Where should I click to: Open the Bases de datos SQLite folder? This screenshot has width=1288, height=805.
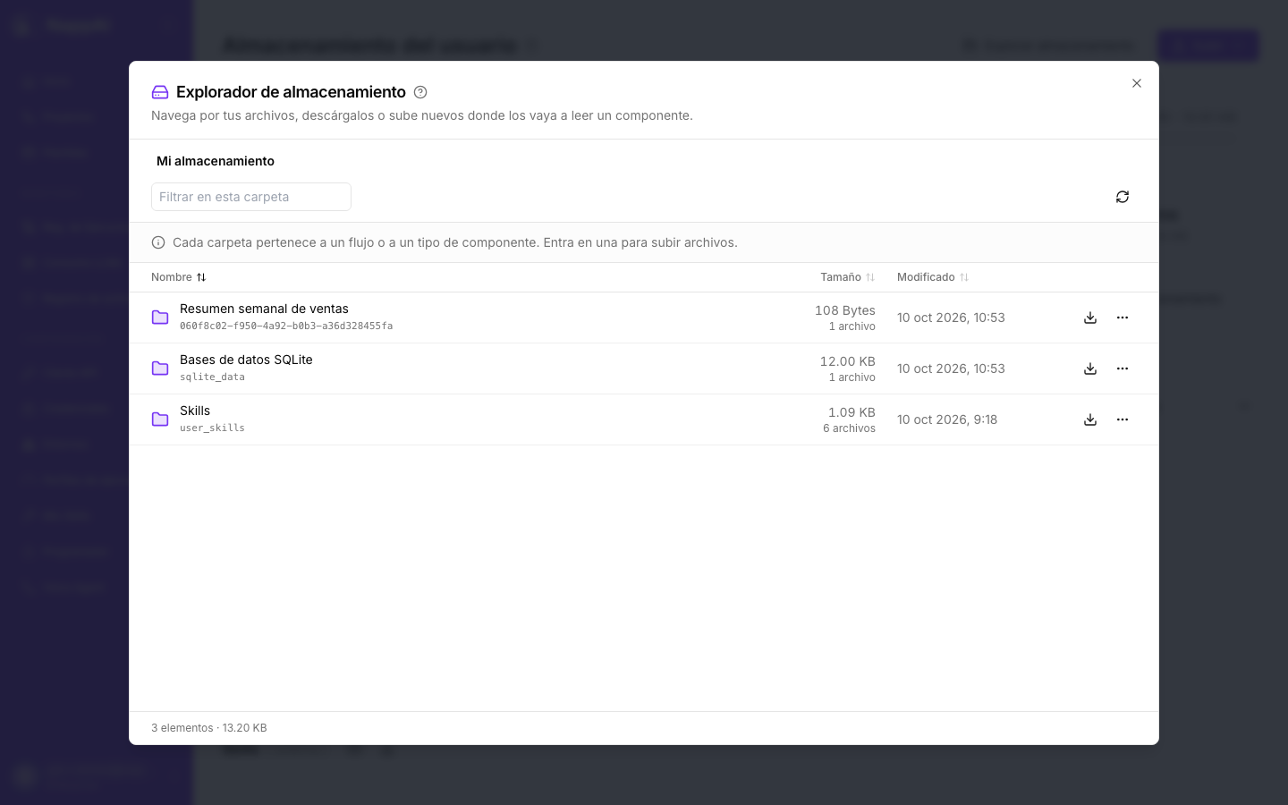tap(246, 360)
